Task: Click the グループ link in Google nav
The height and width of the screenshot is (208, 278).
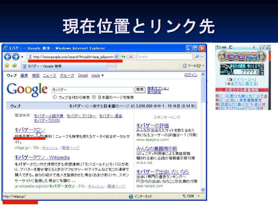Action: point(67,76)
